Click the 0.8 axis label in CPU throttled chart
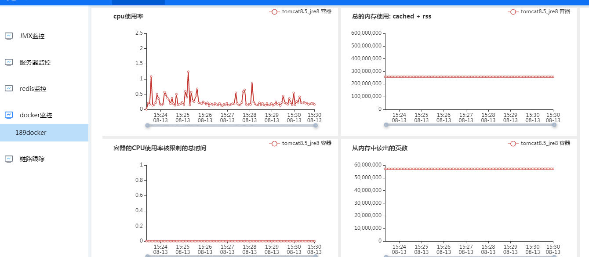 tap(139, 180)
